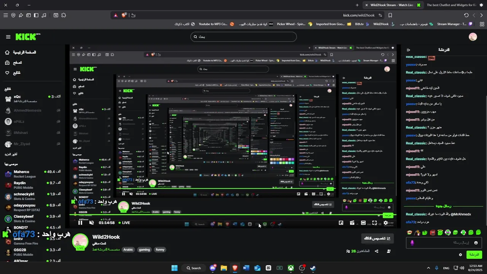Viewport: 487px width, 274px height.
Task: Open the player settings gear
Action: pyautogui.click(x=386, y=223)
